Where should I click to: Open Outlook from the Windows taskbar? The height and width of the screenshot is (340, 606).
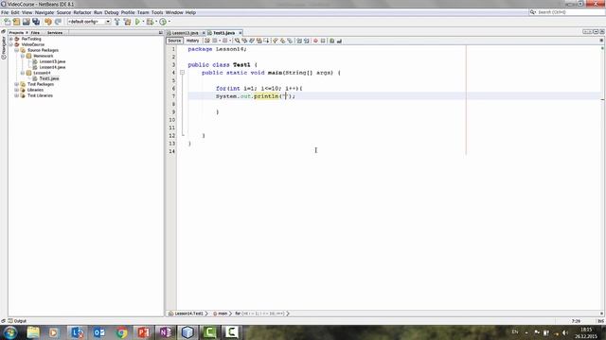click(x=98, y=332)
